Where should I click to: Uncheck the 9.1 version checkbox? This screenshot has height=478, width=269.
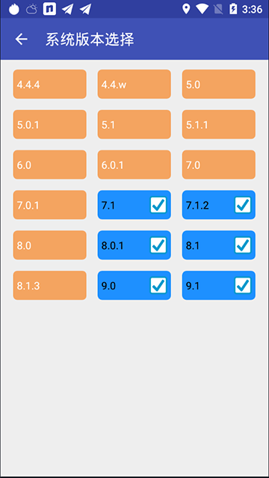(x=243, y=285)
